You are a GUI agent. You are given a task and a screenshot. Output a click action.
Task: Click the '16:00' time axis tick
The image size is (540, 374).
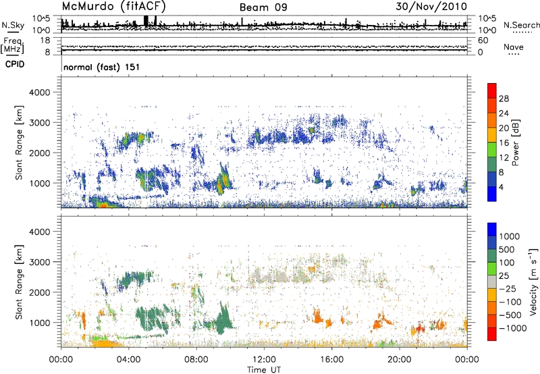332,360
